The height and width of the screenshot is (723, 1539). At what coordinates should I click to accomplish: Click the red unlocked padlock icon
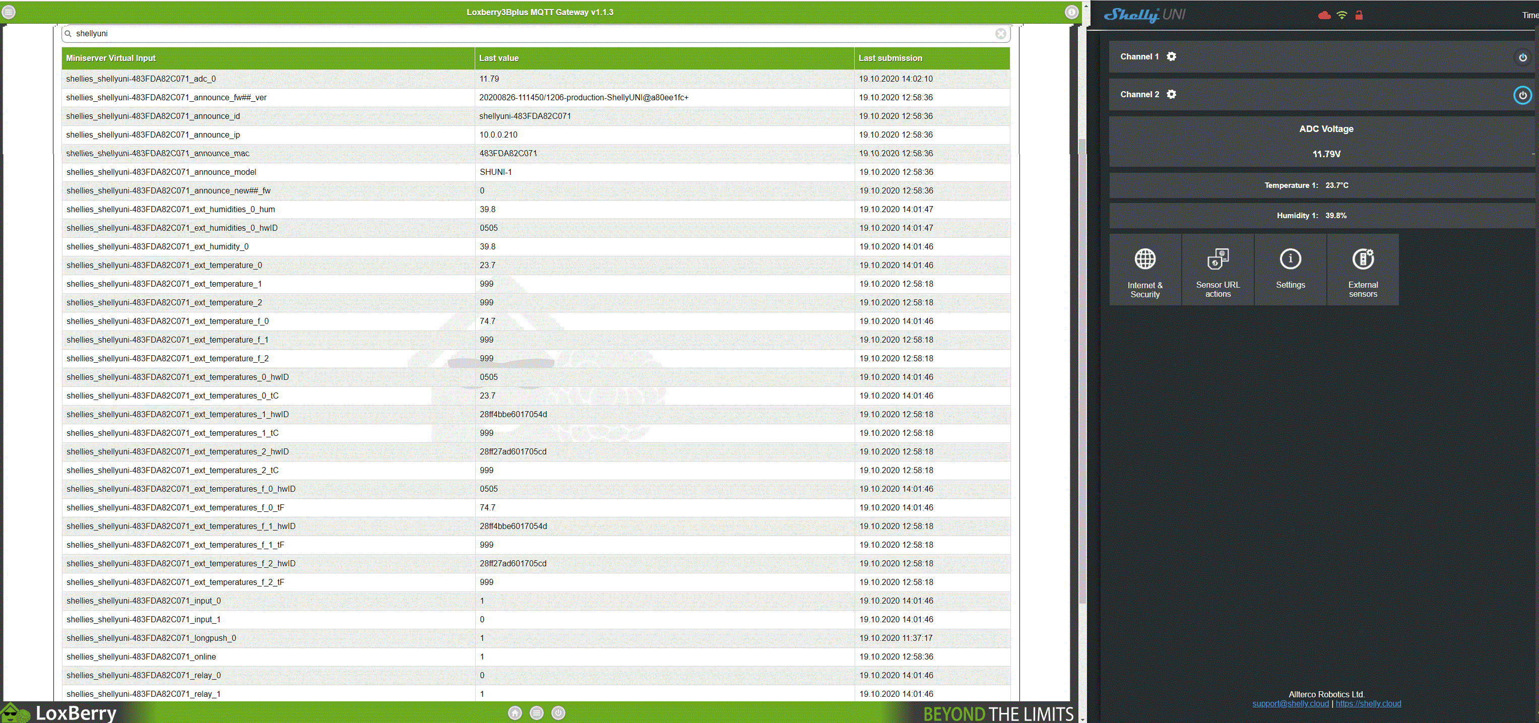pos(1359,16)
